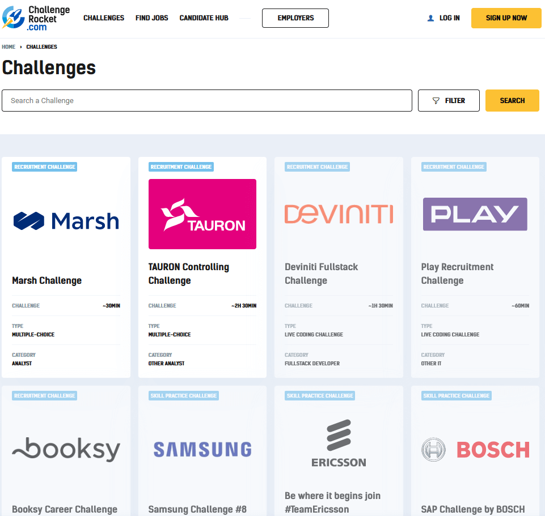Click the EMPLOYERS button
This screenshot has height=516, width=545.
click(295, 18)
